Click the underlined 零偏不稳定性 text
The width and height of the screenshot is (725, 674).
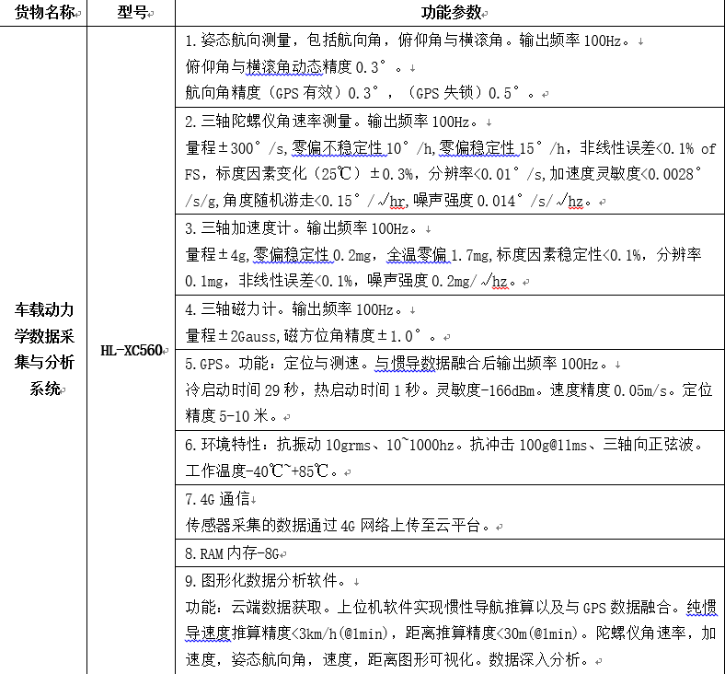point(335,147)
